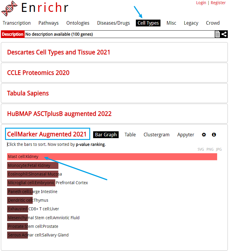Go to the Crowd tab
The height and width of the screenshot is (251, 229).
point(213,23)
